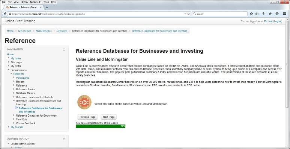Open Miscellaneous breadcrumb link

coord(44,31)
